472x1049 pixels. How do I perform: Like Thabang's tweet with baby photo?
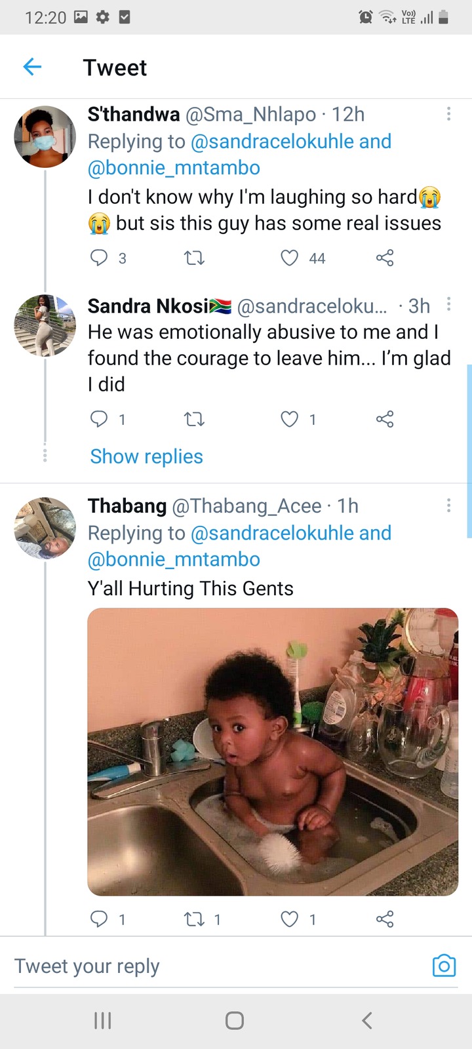(290, 919)
